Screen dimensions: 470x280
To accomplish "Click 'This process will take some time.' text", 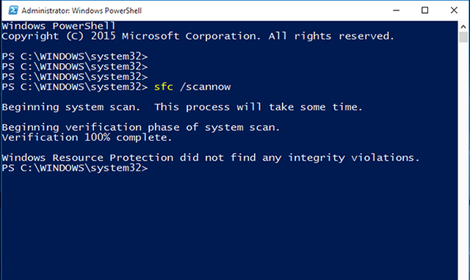I will coord(258,107).
